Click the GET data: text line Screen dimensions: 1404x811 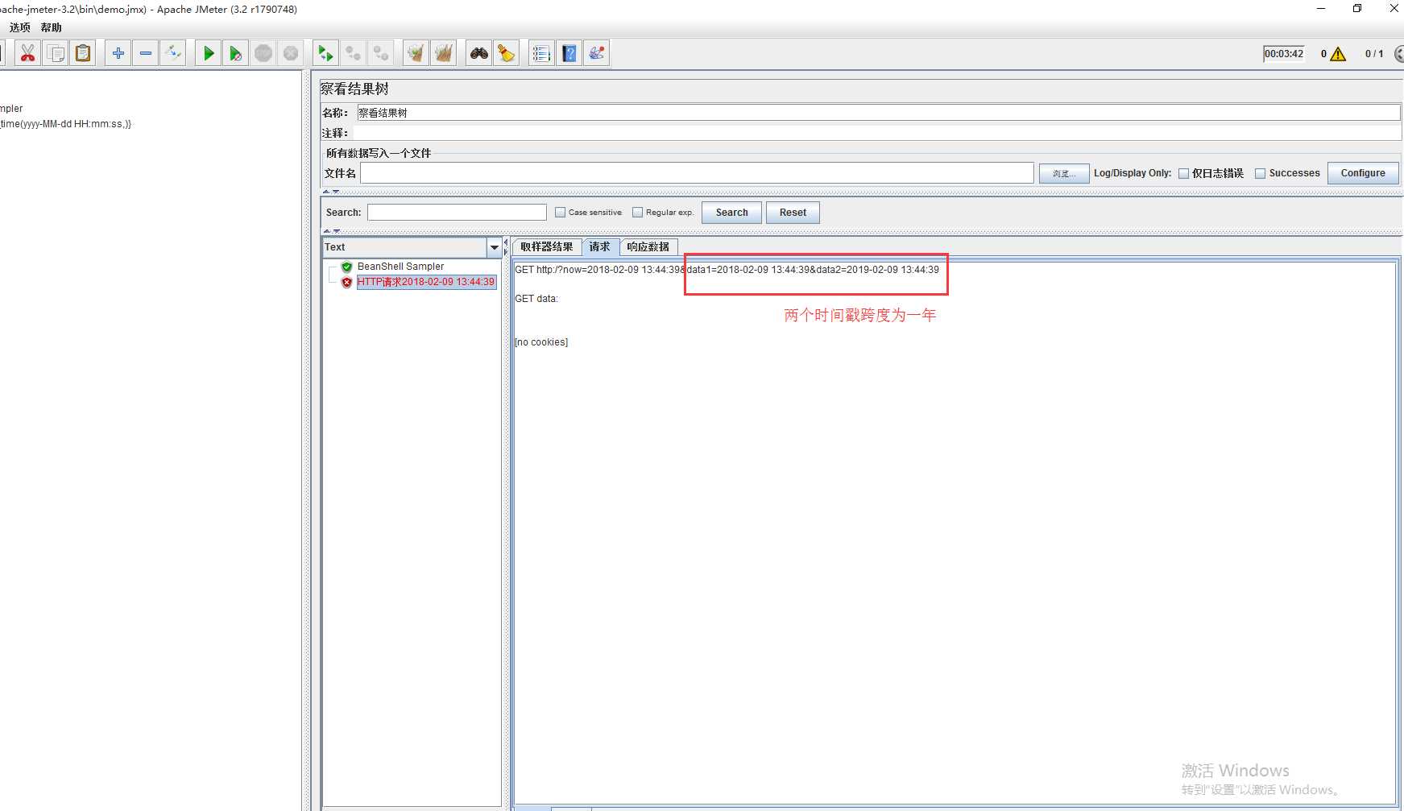coord(536,299)
